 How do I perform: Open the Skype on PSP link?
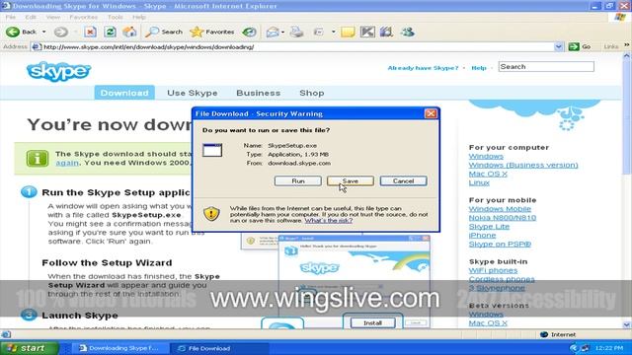[500, 245]
